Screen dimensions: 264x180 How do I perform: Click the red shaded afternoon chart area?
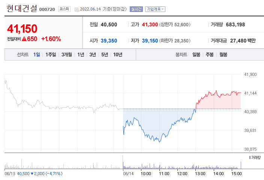click(219, 102)
